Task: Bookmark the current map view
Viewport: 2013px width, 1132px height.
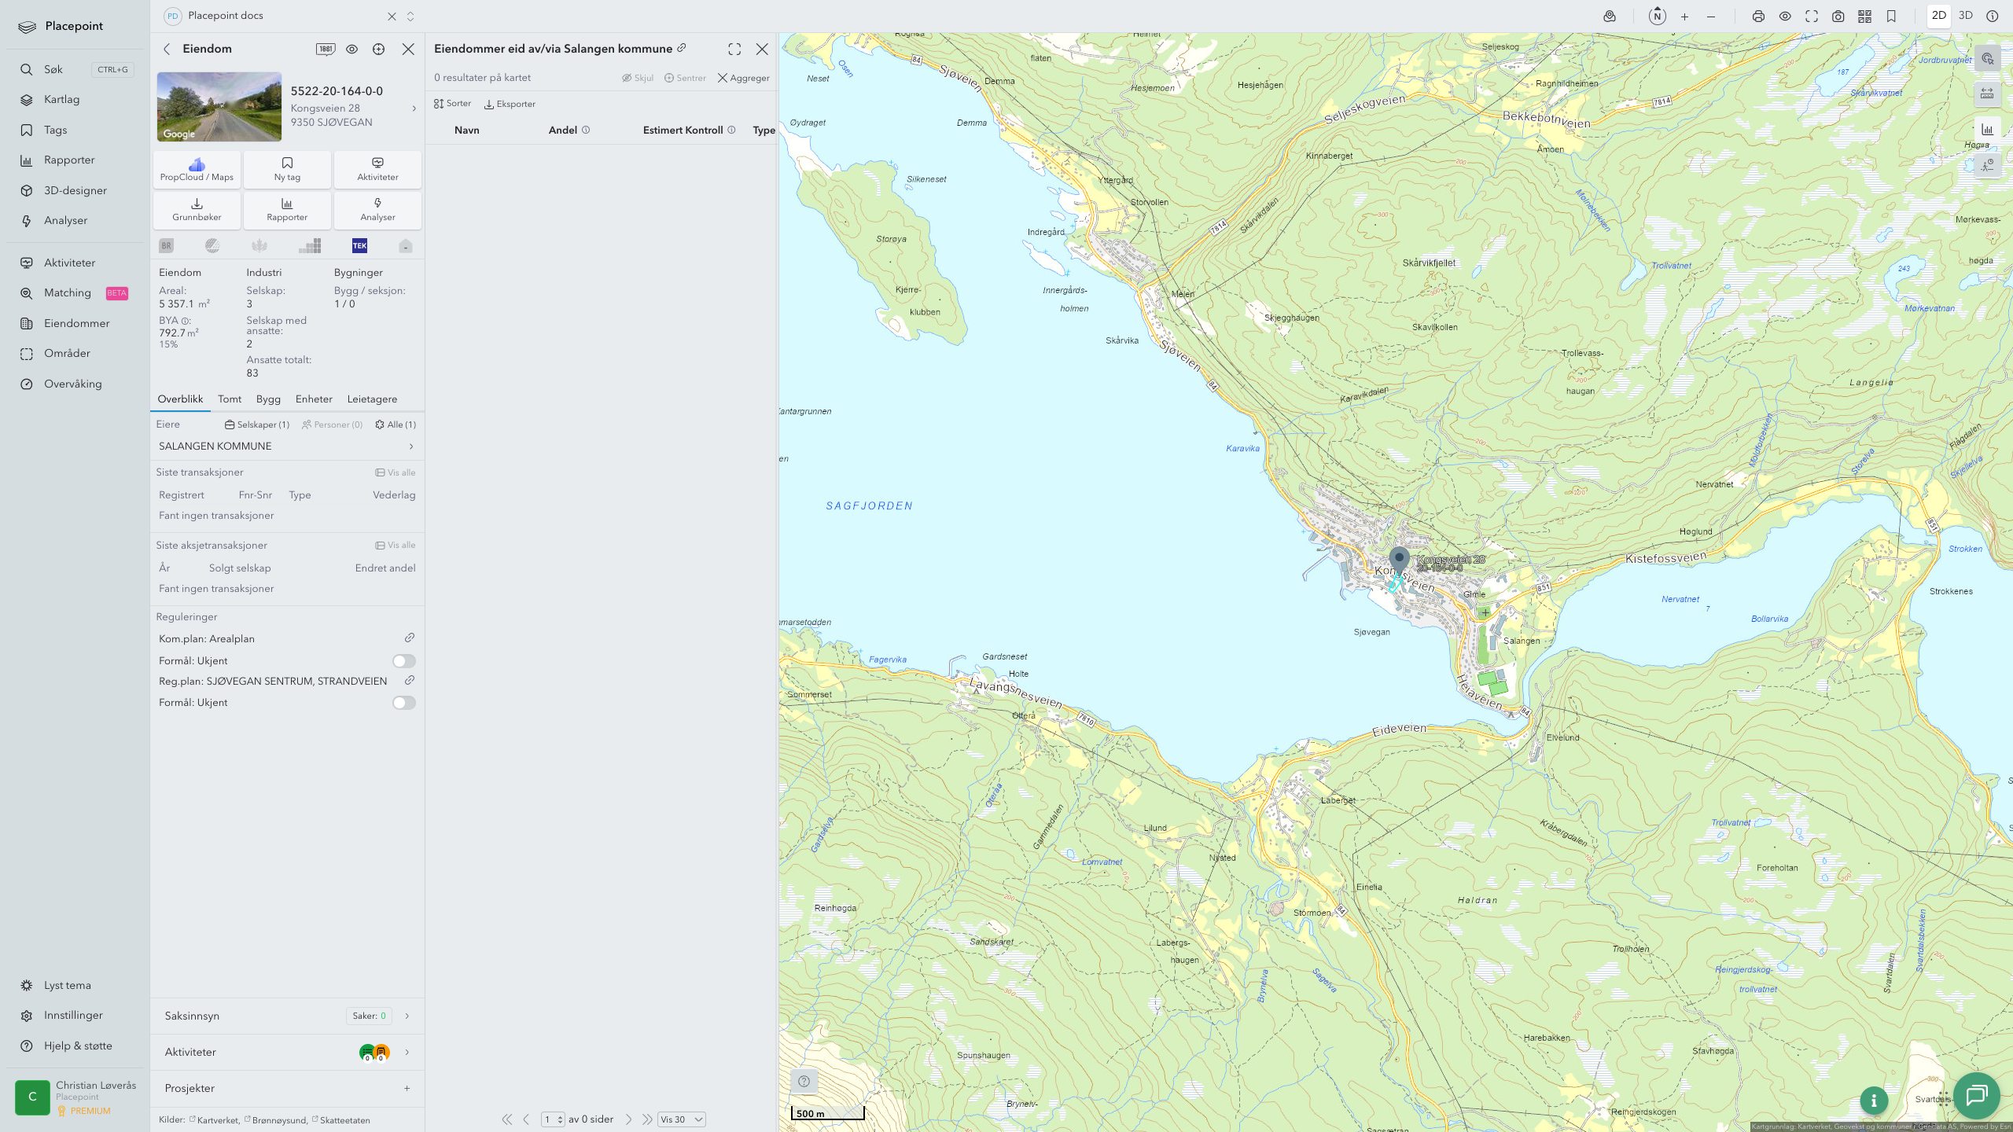Action: point(1891,17)
